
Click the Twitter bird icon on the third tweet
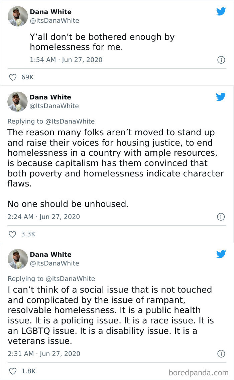221,254
